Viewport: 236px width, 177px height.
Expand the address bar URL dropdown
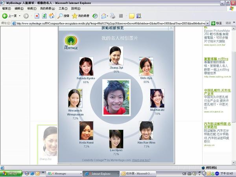tap(207, 23)
